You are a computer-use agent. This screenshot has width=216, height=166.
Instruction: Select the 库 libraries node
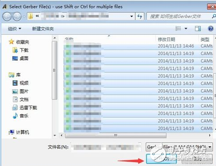click(x=18, y=75)
